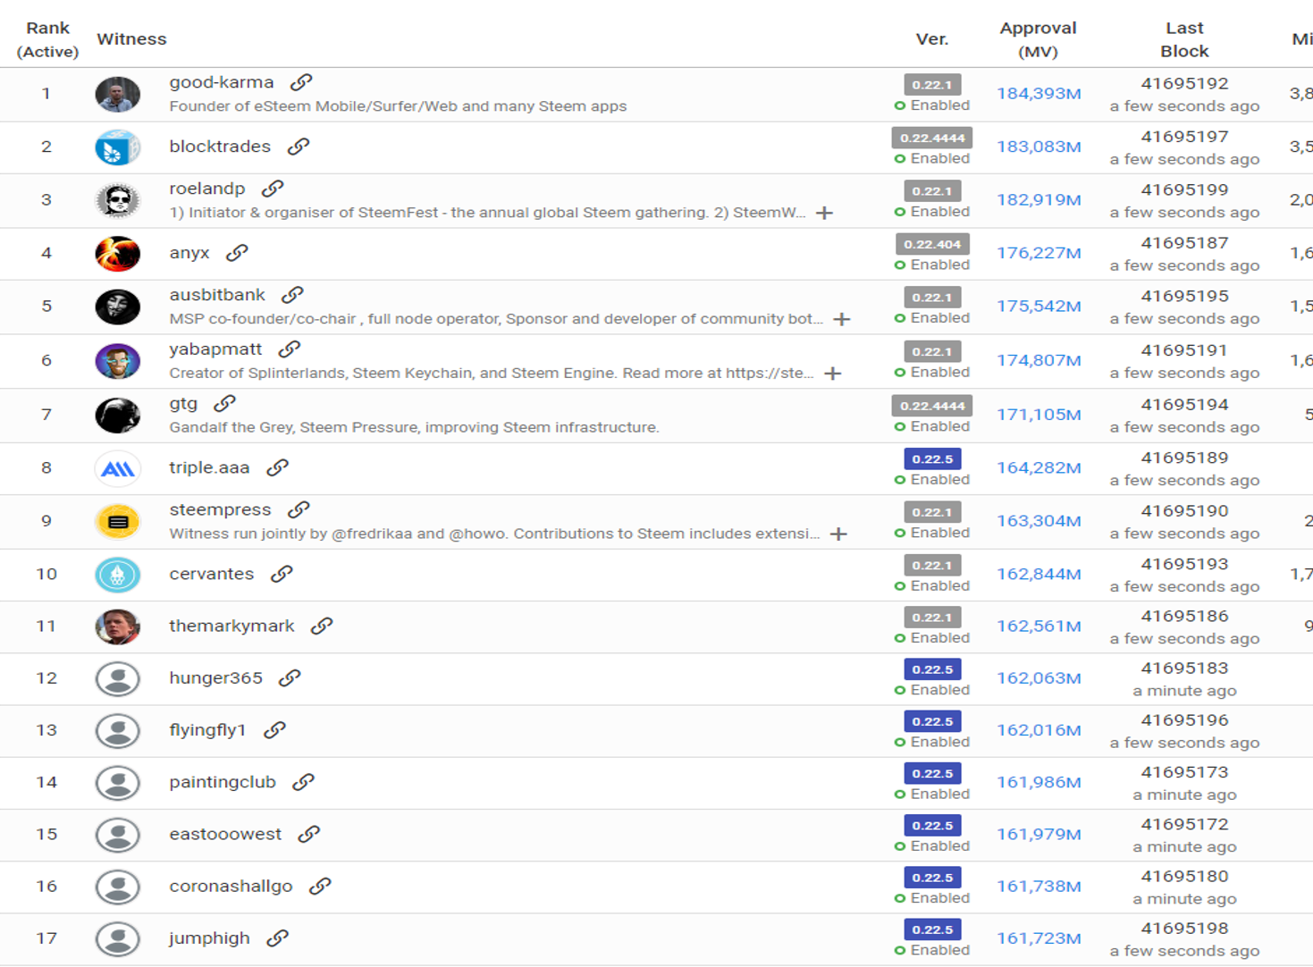Open roelandp's witness link icon
Image resolution: width=1313 pixels, height=967 pixels.
pyautogui.click(x=273, y=189)
